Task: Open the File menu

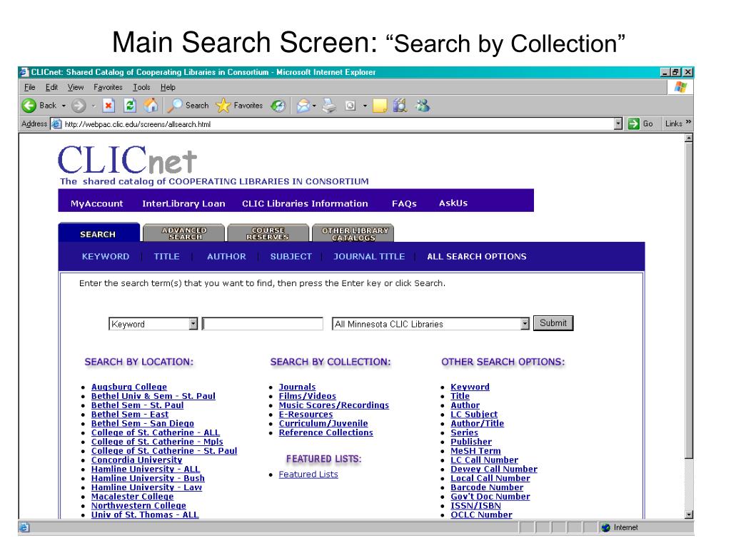Action: point(30,87)
